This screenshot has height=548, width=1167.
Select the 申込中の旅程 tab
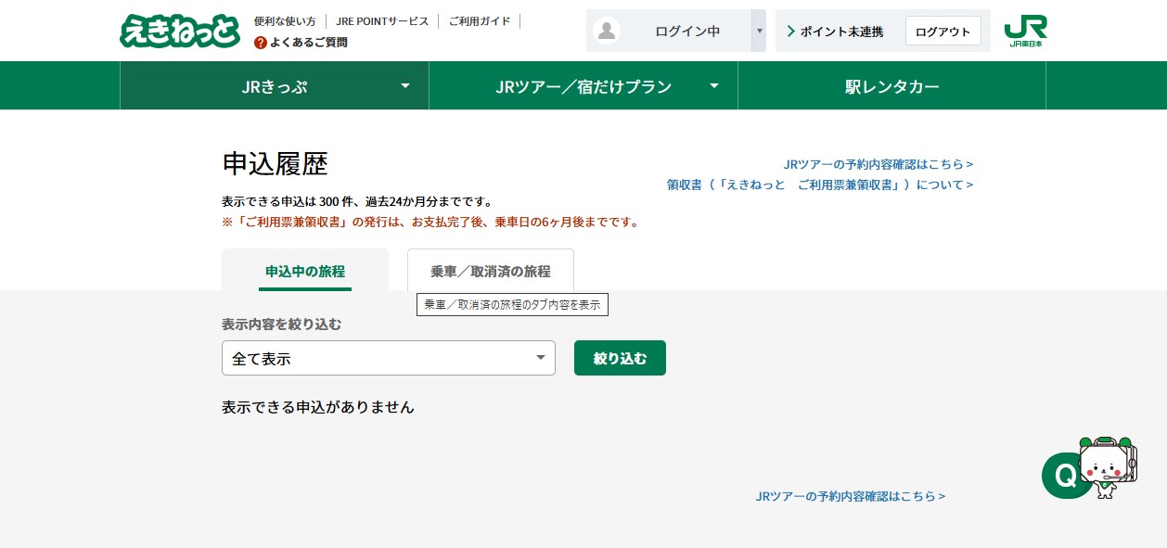304,271
